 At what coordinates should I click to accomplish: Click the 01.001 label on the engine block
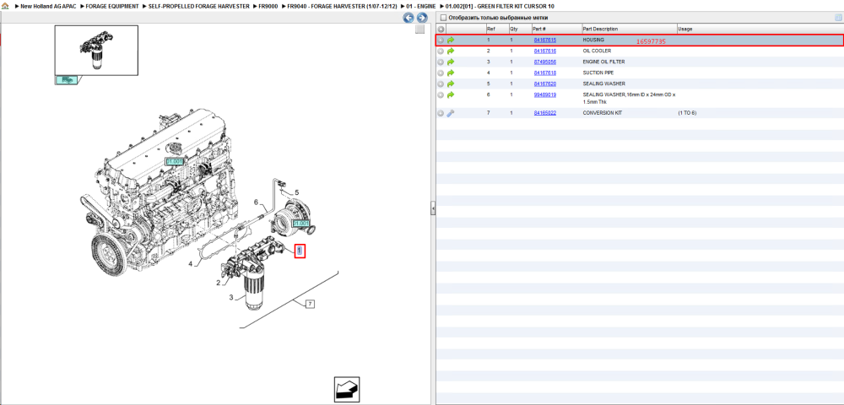[175, 161]
